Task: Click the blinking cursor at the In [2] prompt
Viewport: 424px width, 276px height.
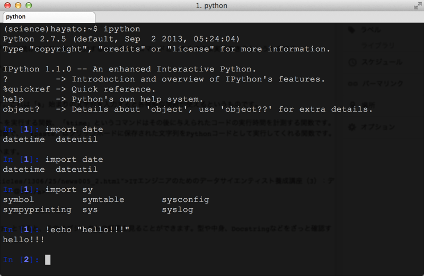Action: 48,260
